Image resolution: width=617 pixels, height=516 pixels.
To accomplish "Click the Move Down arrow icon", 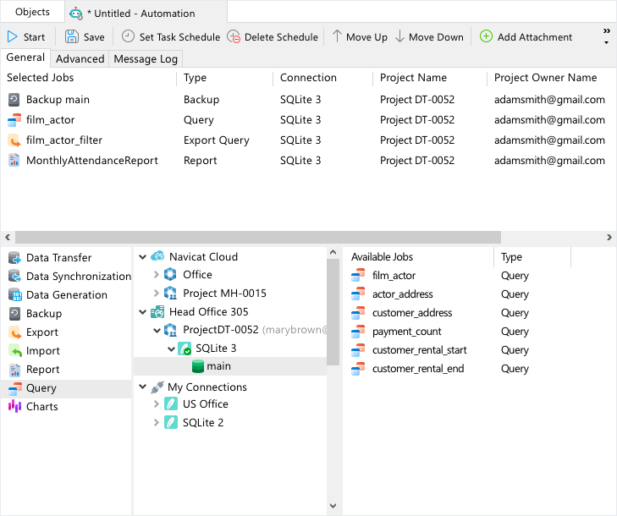I will point(399,36).
